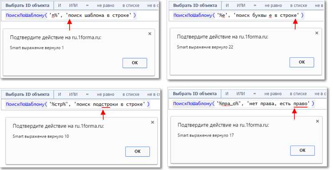The height and width of the screenshot is (170, 333).
Task: Click the text 'Smart выражение вернуло 22'
Action: pos(205,47)
